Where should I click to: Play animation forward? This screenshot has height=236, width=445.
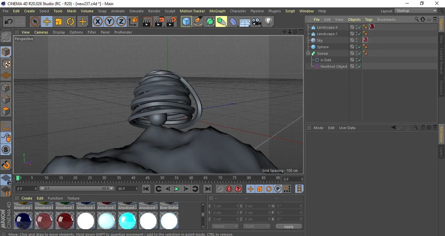177,189
